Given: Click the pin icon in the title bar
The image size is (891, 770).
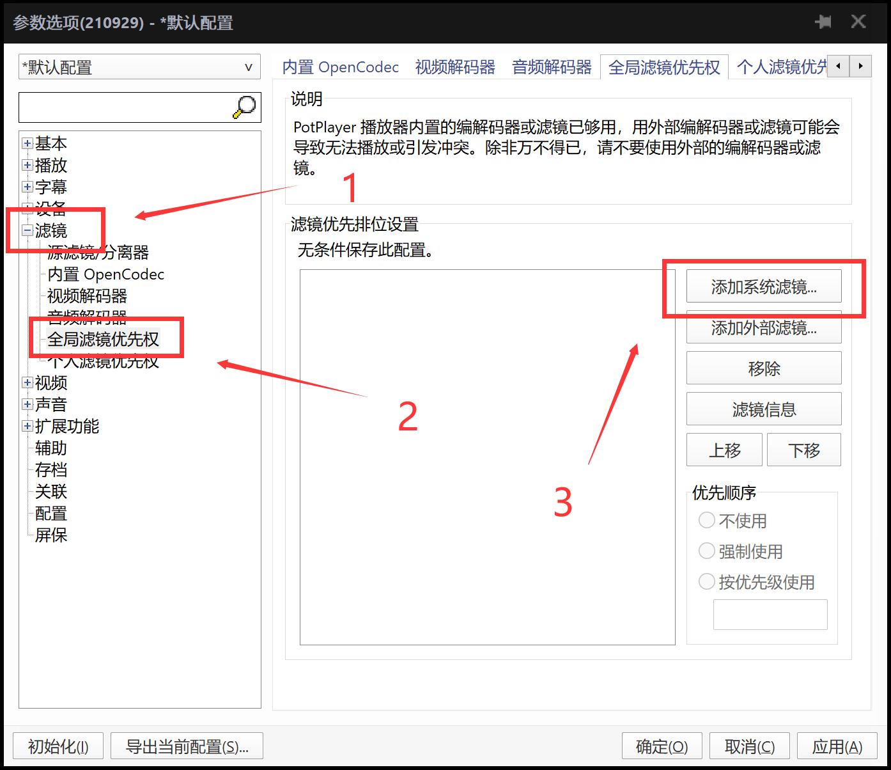Looking at the screenshot, I should click(x=823, y=21).
